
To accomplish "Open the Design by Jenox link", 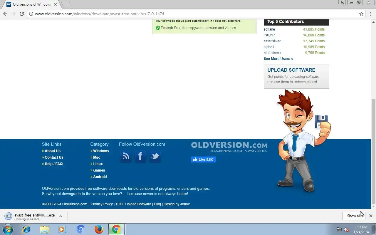I will [177, 204].
